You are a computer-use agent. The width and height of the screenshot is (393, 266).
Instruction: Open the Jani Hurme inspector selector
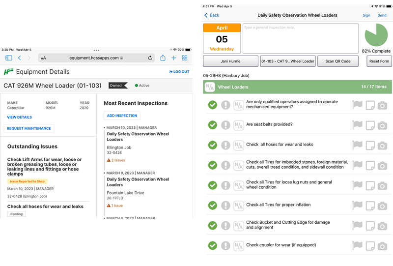pyautogui.click(x=230, y=61)
